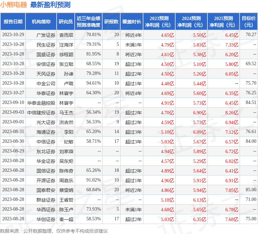258x234 pixels.
Task: Select researcher 孙谦
Action: pyautogui.click(x=69, y=74)
